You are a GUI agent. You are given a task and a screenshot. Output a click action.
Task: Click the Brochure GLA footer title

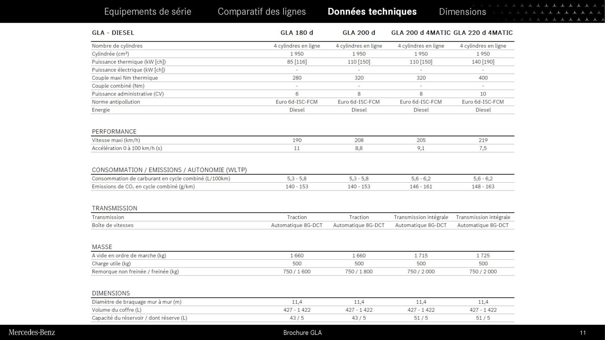coord(302,333)
